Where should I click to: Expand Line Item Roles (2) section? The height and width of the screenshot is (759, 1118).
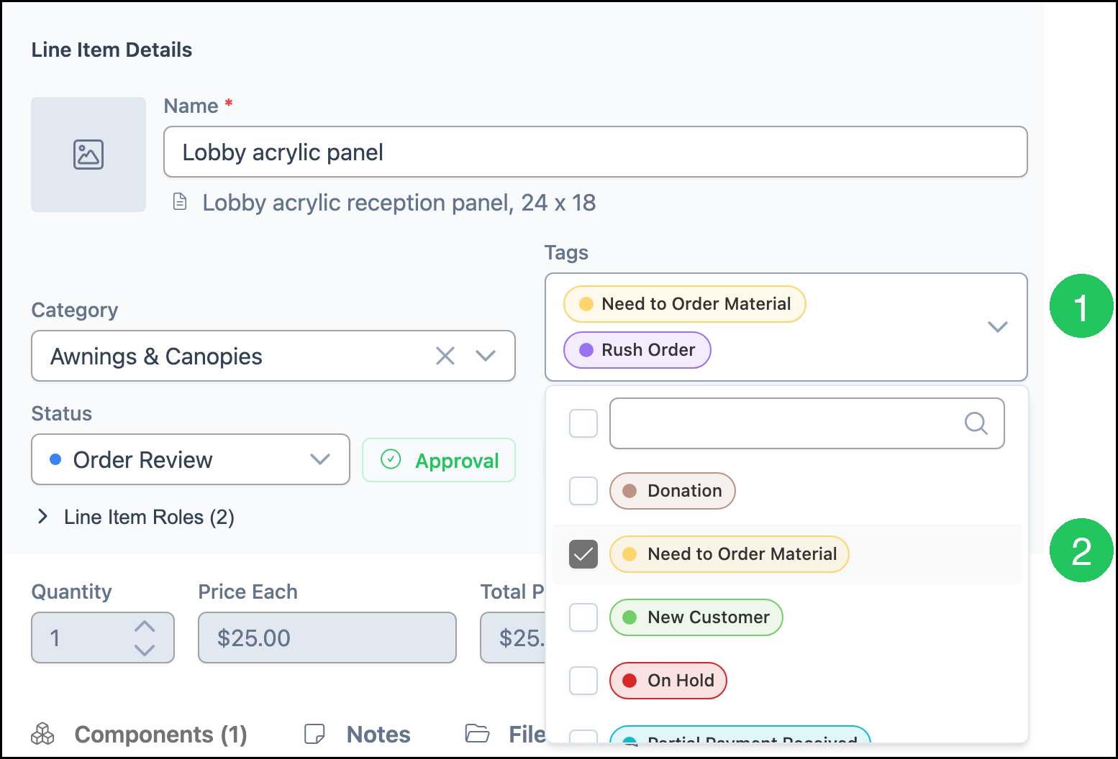pyautogui.click(x=135, y=517)
